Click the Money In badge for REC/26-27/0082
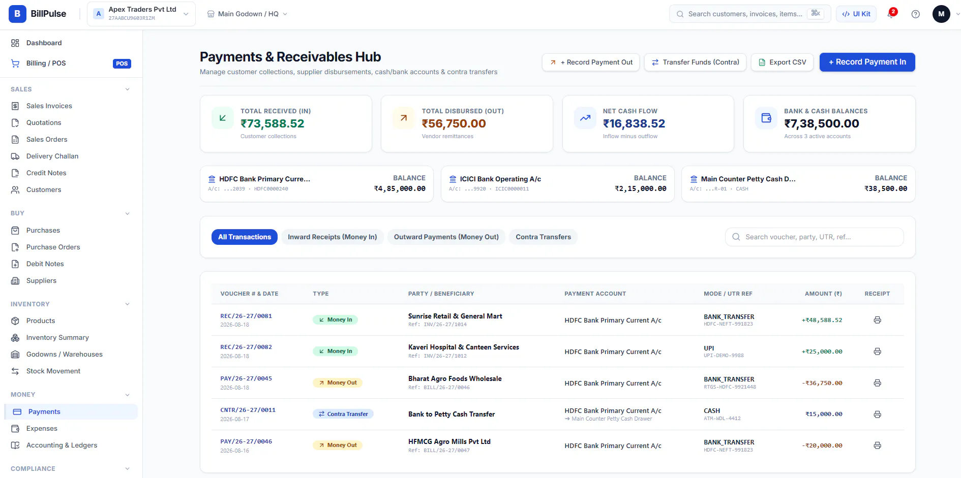Viewport: 961px width, 478px height. 335,352
